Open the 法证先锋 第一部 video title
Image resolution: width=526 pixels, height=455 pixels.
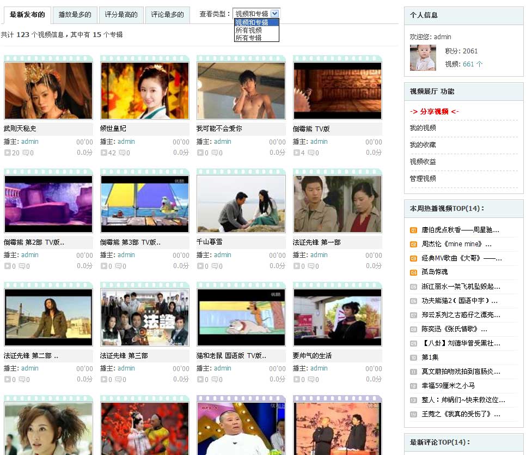click(317, 242)
